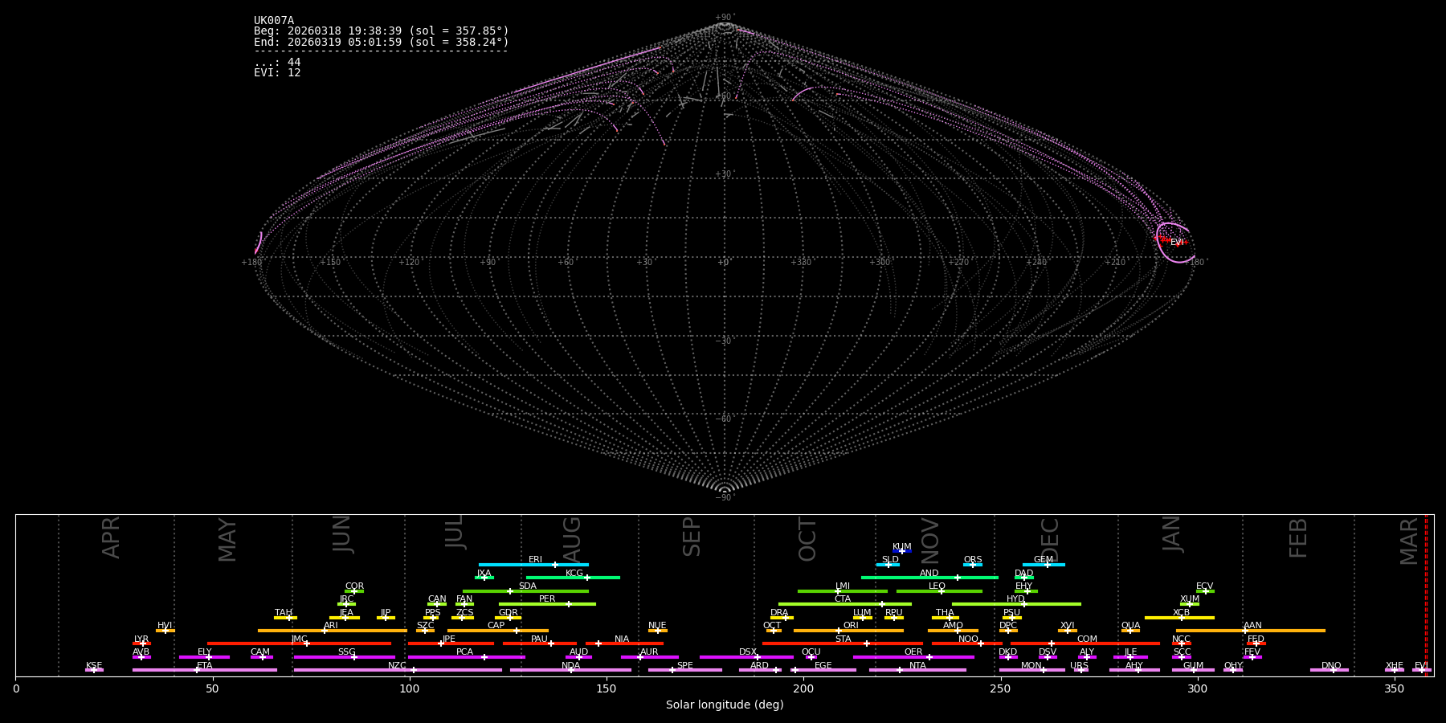This screenshot has width=1446, height=723.
Task: Click the CTA shower label
Action: coord(843,599)
